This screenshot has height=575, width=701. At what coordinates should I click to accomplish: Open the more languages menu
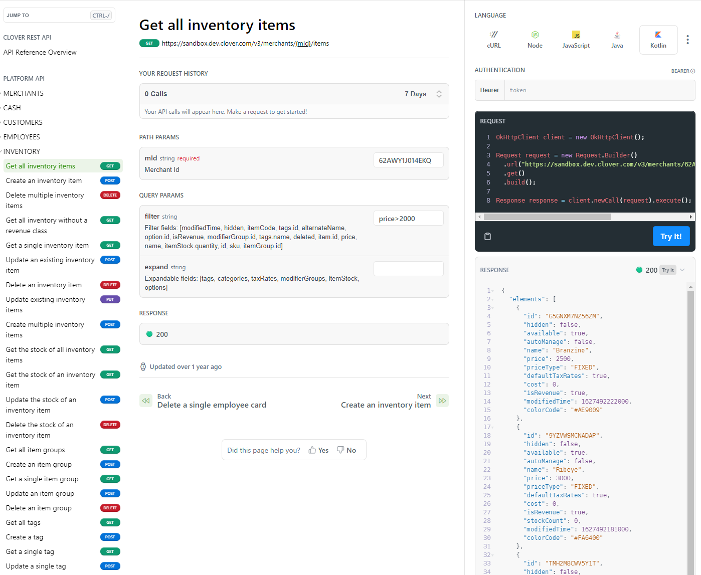pos(687,40)
